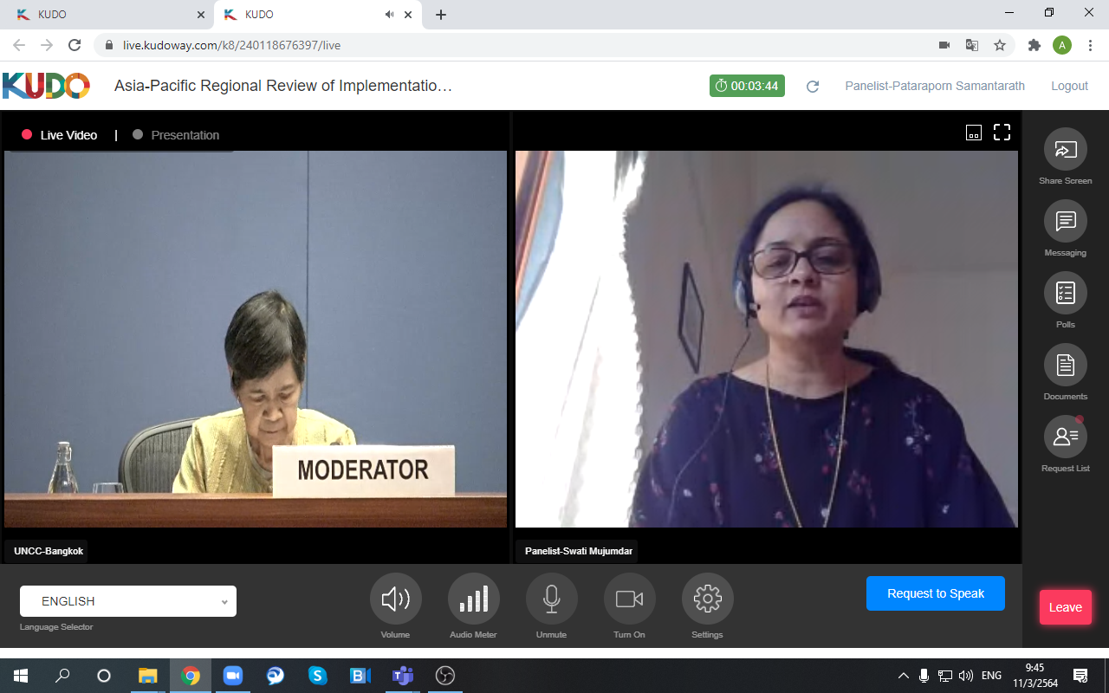
Task: Unmute the microphone
Action: pyautogui.click(x=551, y=599)
